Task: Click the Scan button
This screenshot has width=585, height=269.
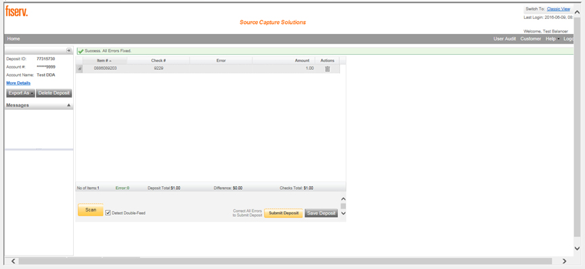Action: coord(91,210)
